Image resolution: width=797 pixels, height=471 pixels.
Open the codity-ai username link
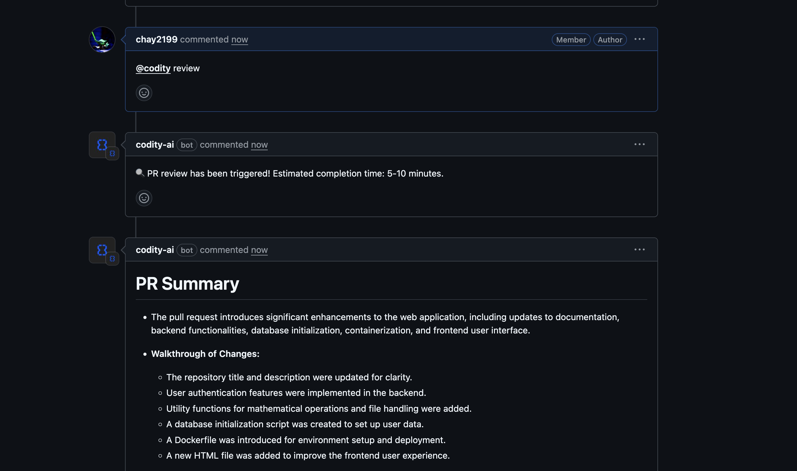pyautogui.click(x=155, y=145)
